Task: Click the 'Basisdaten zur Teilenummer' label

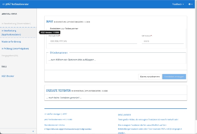Action: [64, 29]
